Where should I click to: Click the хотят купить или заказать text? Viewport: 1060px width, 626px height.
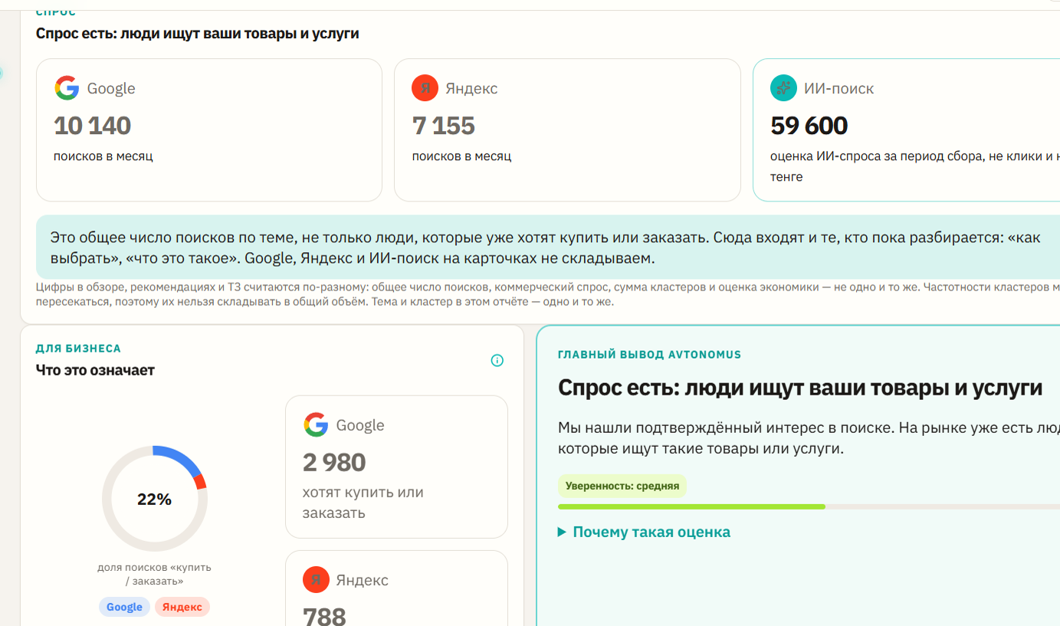tap(363, 503)
